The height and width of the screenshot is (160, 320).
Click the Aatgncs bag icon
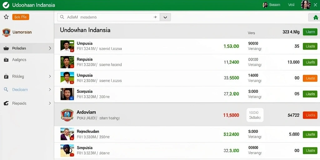(6, 60)
